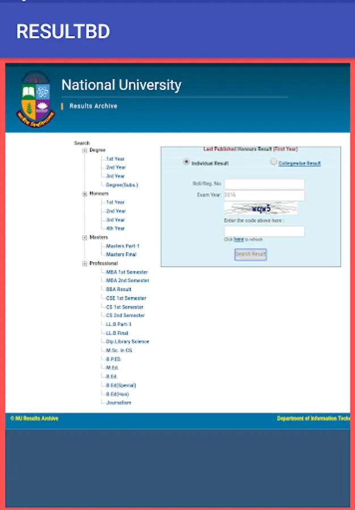
Task: Click the National University crest logo
Action: [36, 99]
